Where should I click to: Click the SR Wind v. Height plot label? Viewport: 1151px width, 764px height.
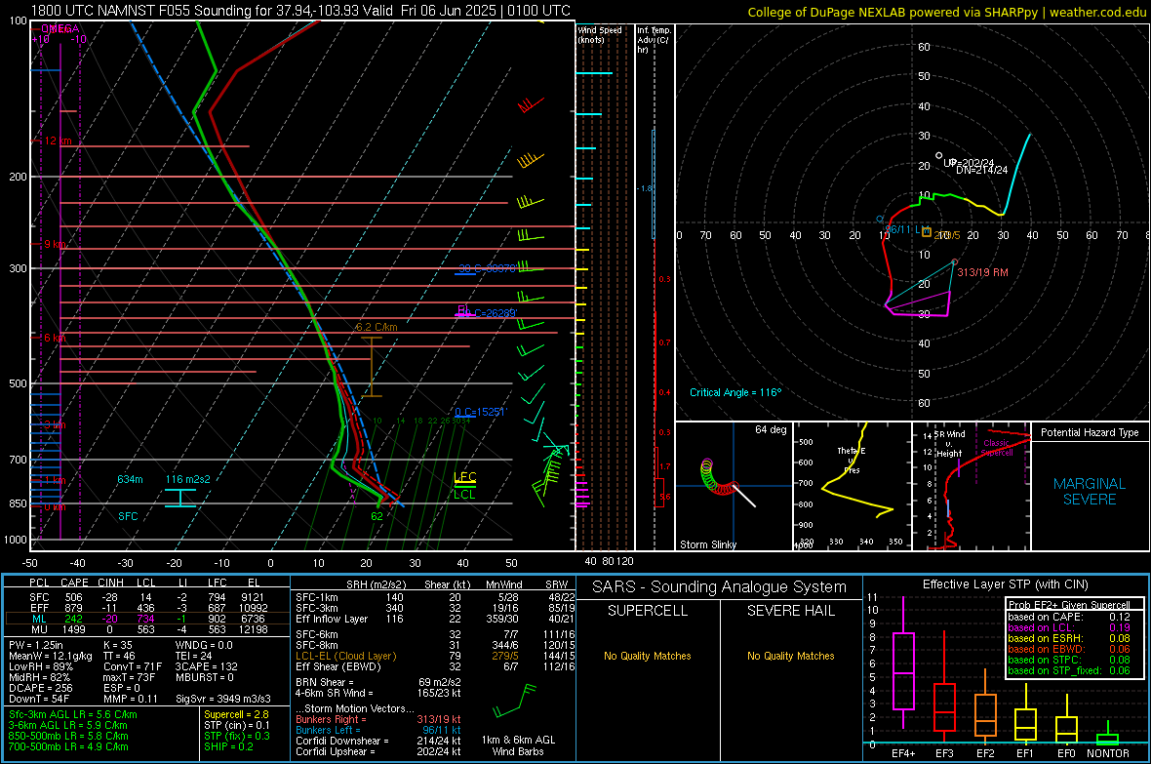click(x=948, y=444)
